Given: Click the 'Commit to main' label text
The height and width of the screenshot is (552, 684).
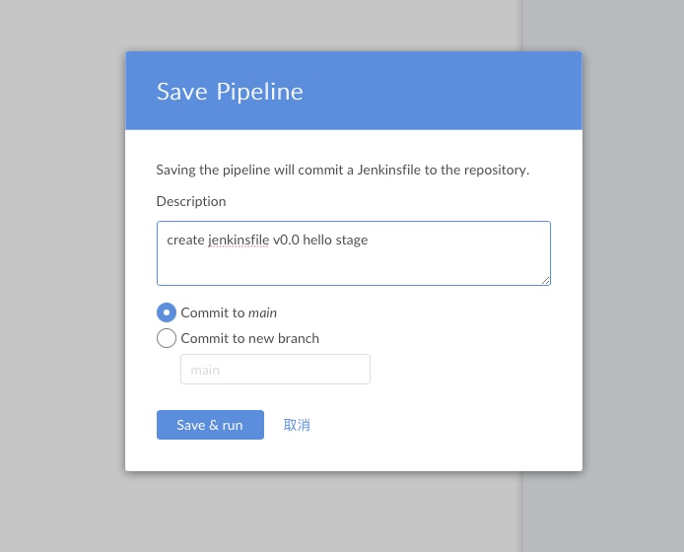Looking at the screenshot, I should (x=213, y=312).
